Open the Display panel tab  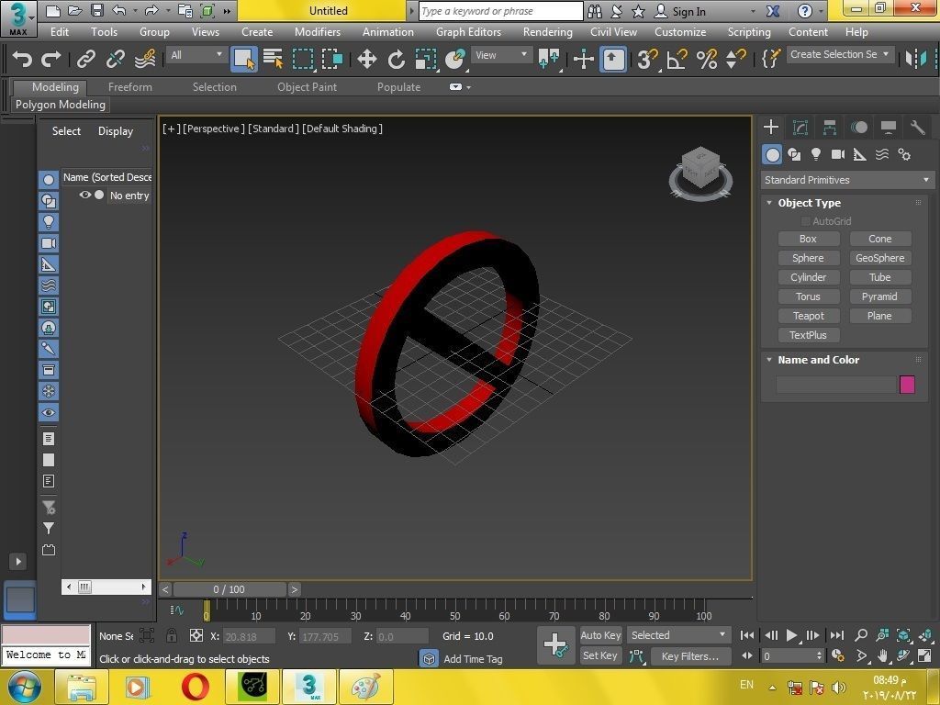[x=888, y=127]
